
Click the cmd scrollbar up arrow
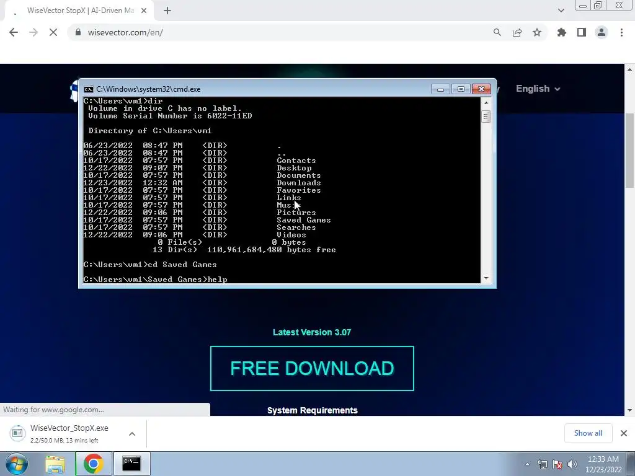click(x=486, y=103)
